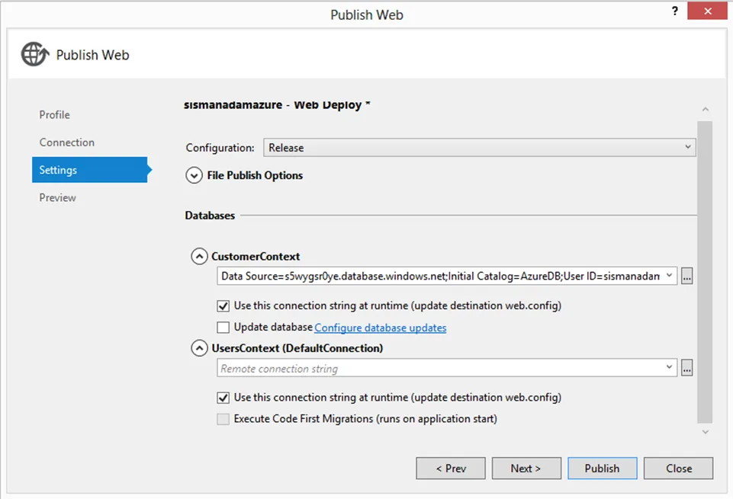The image size is (733, 499).
Task: Go to the Connection step
Action: 67,142
